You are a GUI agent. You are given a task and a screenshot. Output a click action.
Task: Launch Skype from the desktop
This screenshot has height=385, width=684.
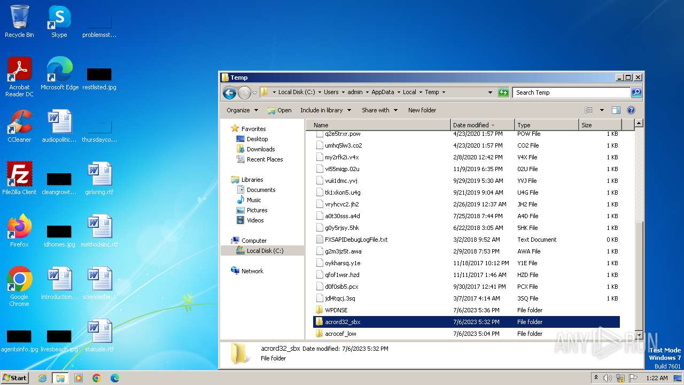59,22
